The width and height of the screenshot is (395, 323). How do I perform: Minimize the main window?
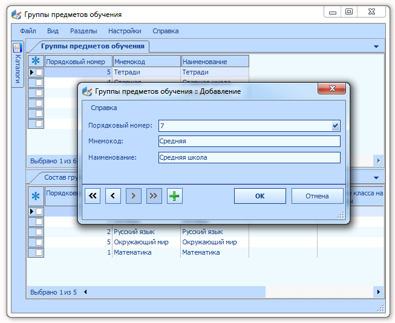[333, 12]
